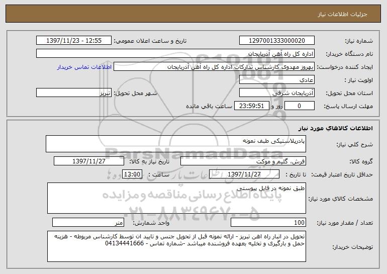Image resolution: width=387 pixels, height=274 pixels.
Task: Click the تاریخ نیاز به کالا label
Action: (149, 162)
